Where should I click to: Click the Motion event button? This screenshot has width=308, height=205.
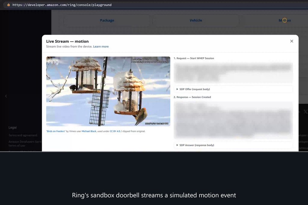coord(285,20)
